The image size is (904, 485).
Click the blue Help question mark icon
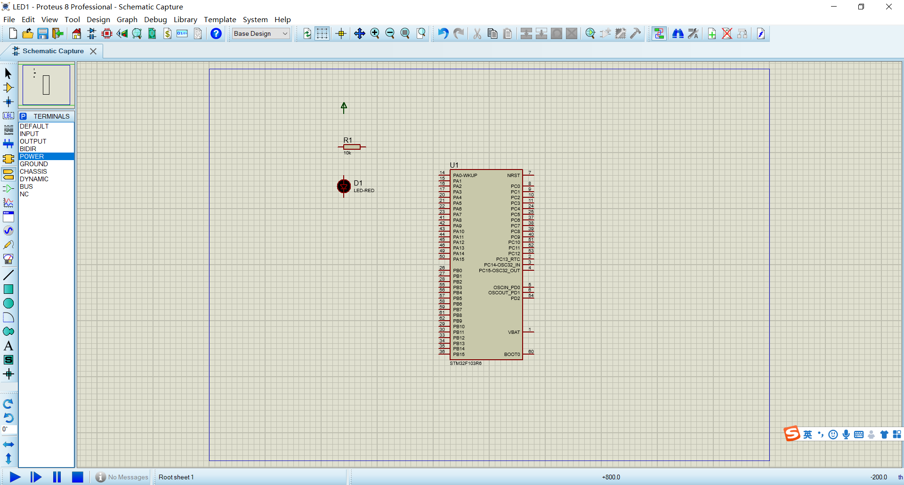pyautogui.click(x=216, y=33)
